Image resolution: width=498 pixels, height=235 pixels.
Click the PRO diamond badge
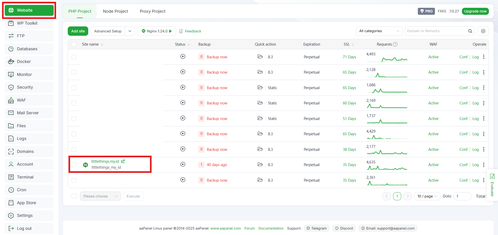[426, 11]
